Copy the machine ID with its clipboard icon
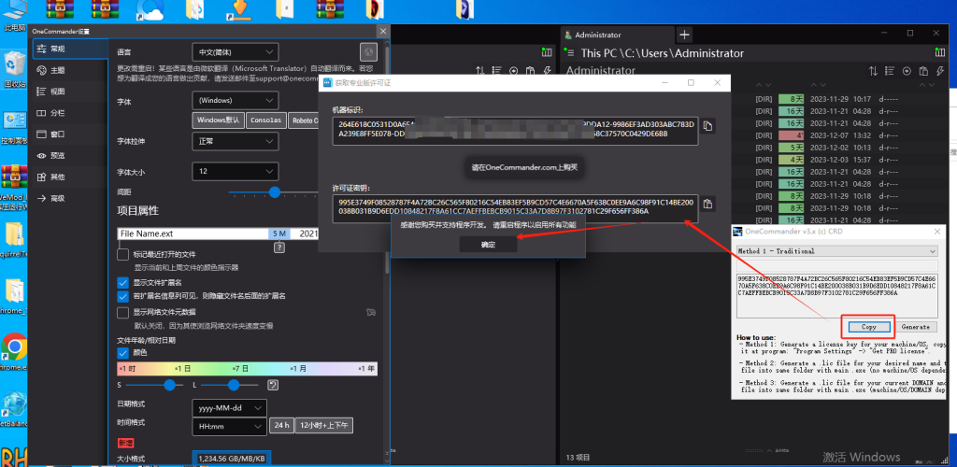The width and height of the screenshot is (957, 467). coord(707,125)
